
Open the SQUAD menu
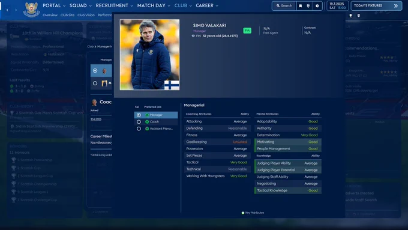coord(78,5)
